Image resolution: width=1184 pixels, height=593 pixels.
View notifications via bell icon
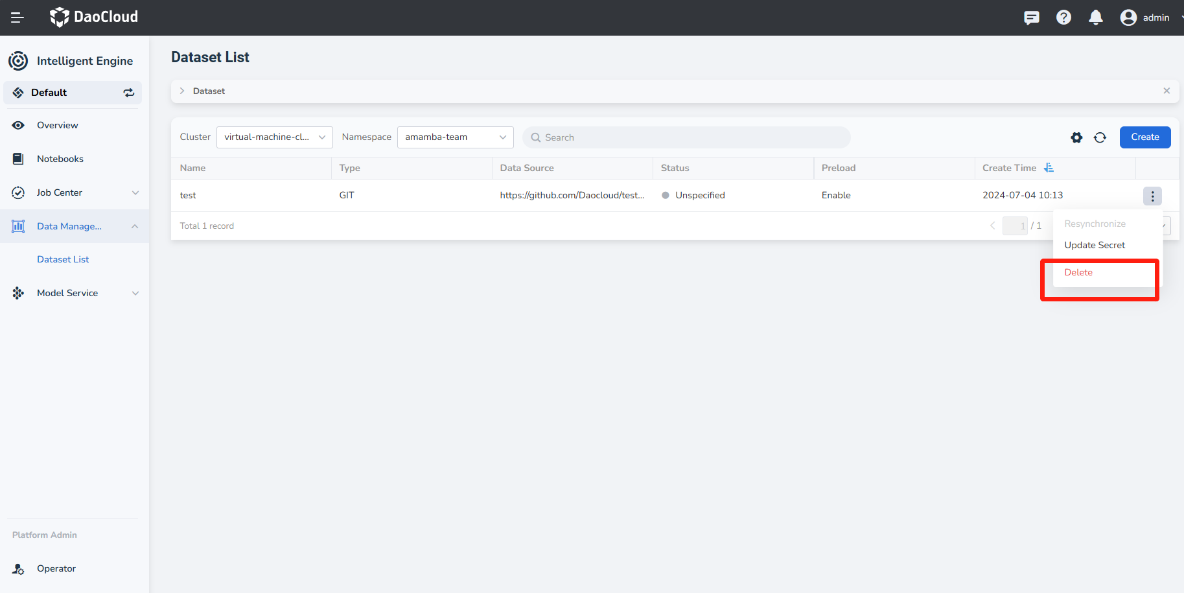(x=1095, y=17)
